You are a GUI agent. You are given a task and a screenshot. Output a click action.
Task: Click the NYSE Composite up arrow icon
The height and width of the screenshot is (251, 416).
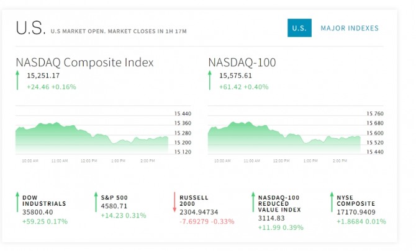[x=331, y=203]
